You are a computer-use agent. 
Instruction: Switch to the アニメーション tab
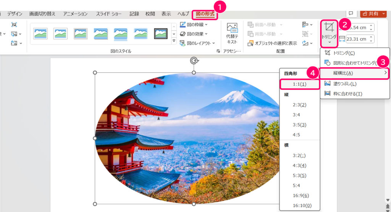tap(75, 14)
